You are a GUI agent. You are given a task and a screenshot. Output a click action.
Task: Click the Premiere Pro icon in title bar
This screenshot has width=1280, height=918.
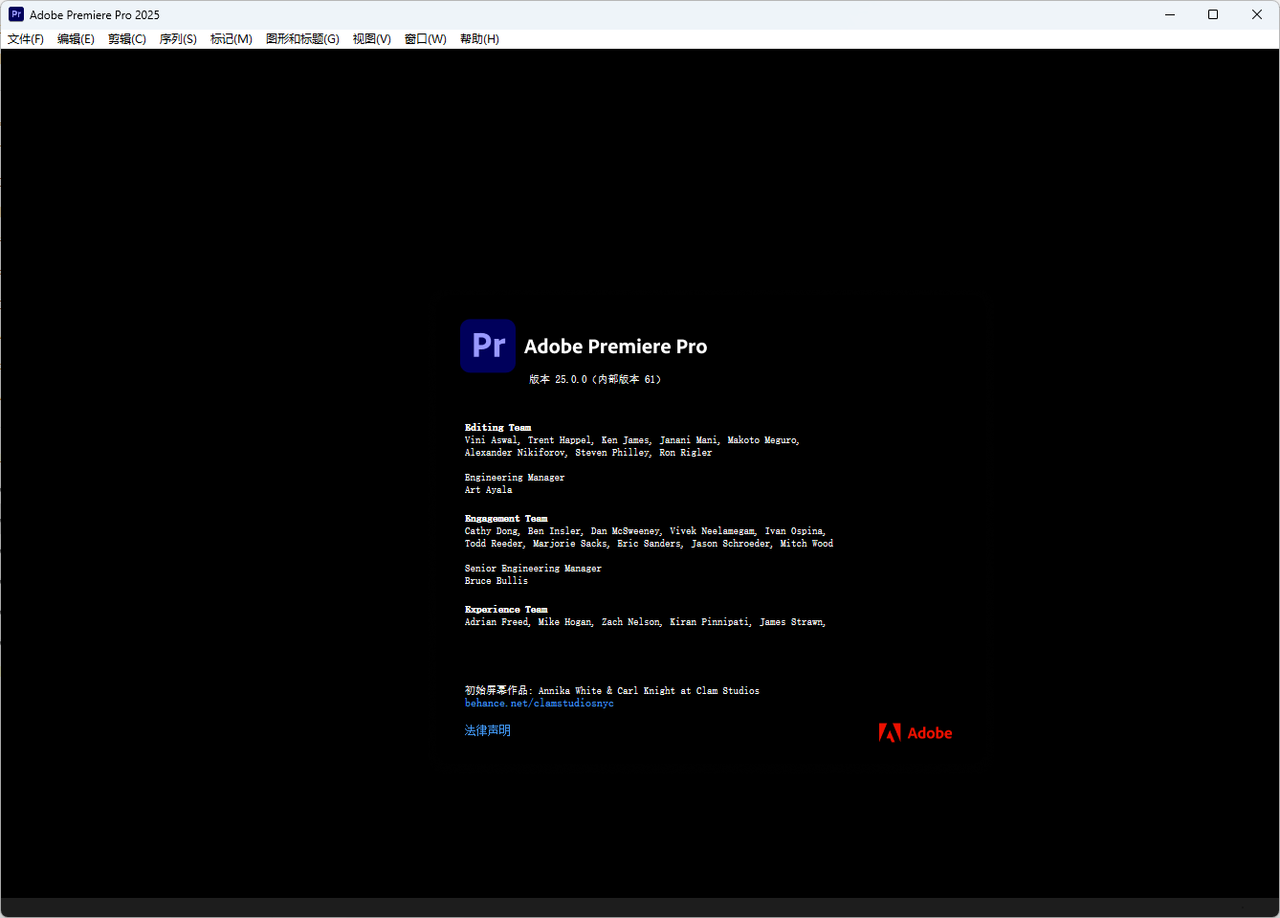coord(16,14)
